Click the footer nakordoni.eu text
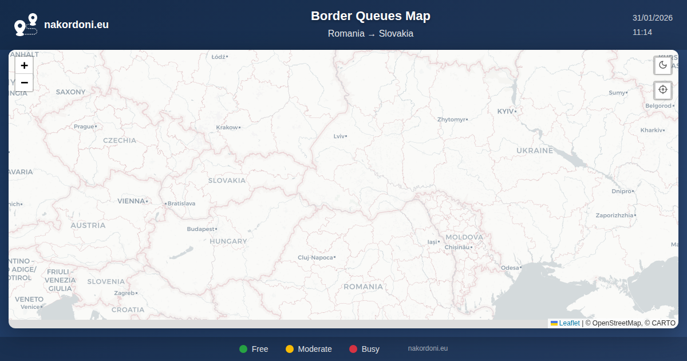This screenshot has width=687, height=361. pyautogui.click(x=428, y=348)
